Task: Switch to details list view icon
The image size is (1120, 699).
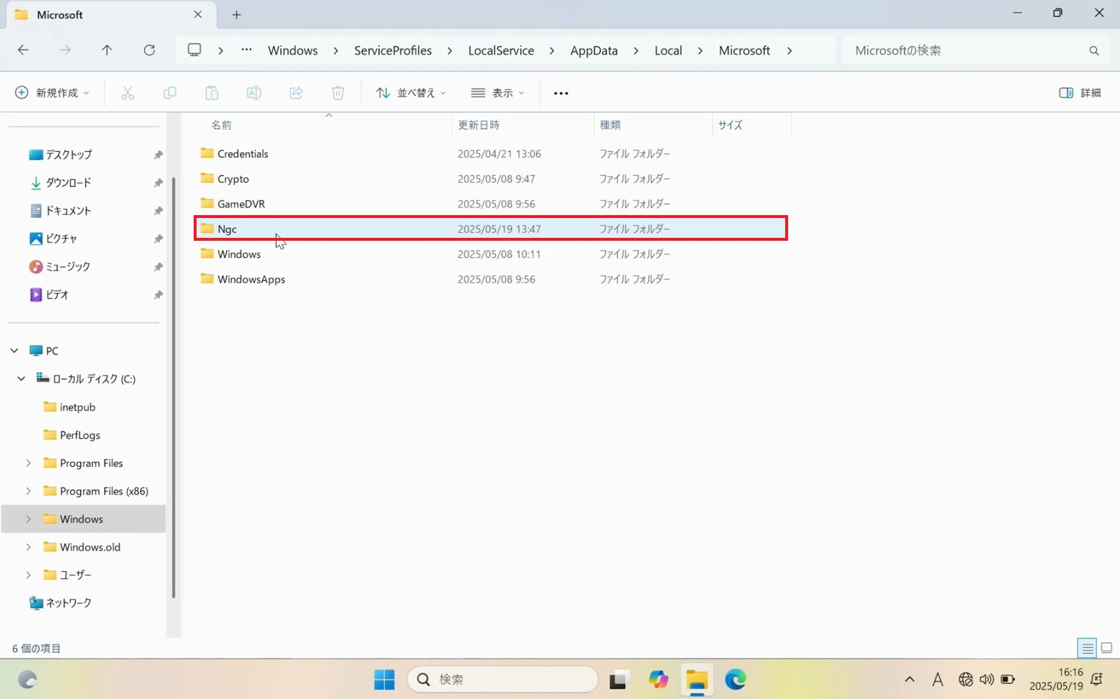Action: pyautogui.click(x=1087, y=648)
